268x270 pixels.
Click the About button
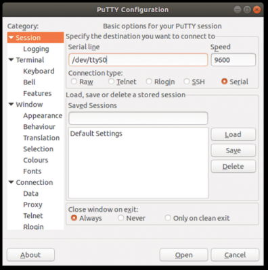point(30,254)
